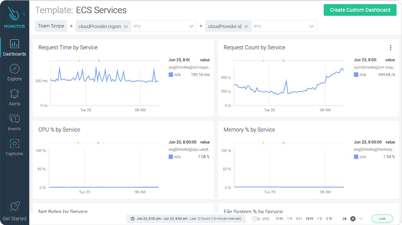This screenshot has width=402, height=225.
Task: Go to Alerts bell icon
Action: point(14,94)
